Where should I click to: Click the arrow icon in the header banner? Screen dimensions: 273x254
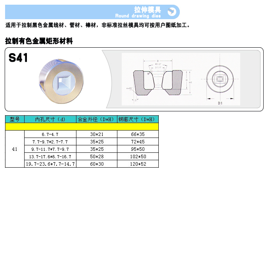(172, 12)
